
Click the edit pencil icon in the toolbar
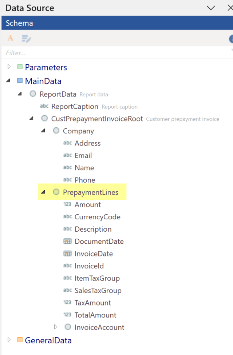tap(25, 39)
